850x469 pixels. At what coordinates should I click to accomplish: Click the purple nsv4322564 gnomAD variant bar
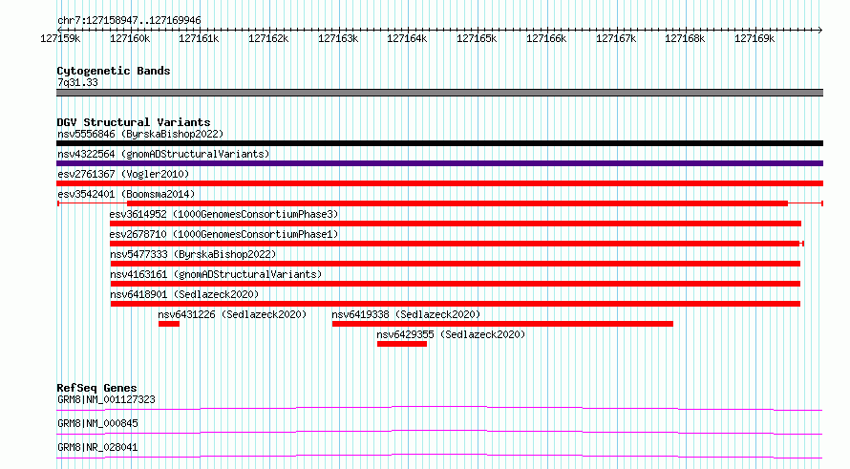[x=439, y=163]
